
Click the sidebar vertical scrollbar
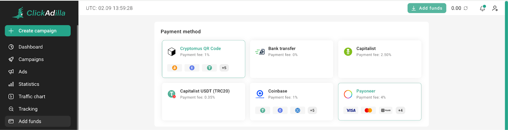coord(77,76)
